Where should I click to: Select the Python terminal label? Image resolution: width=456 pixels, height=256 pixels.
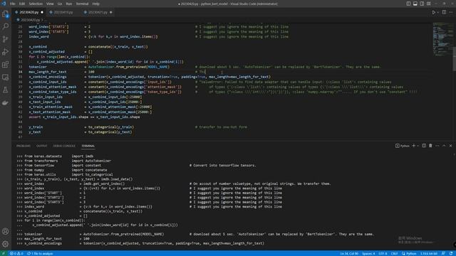coord(402,146)
